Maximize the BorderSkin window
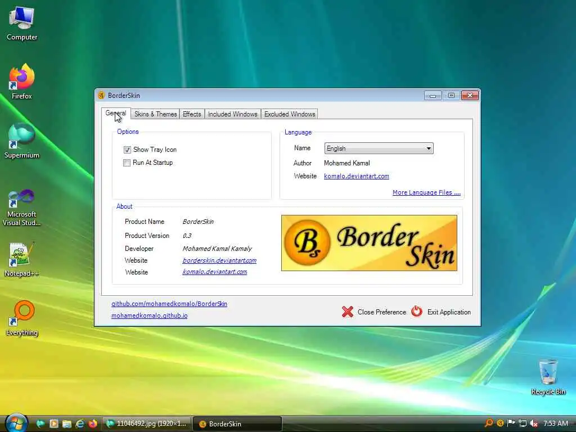The image size is (576, 432). coord(451,96)
